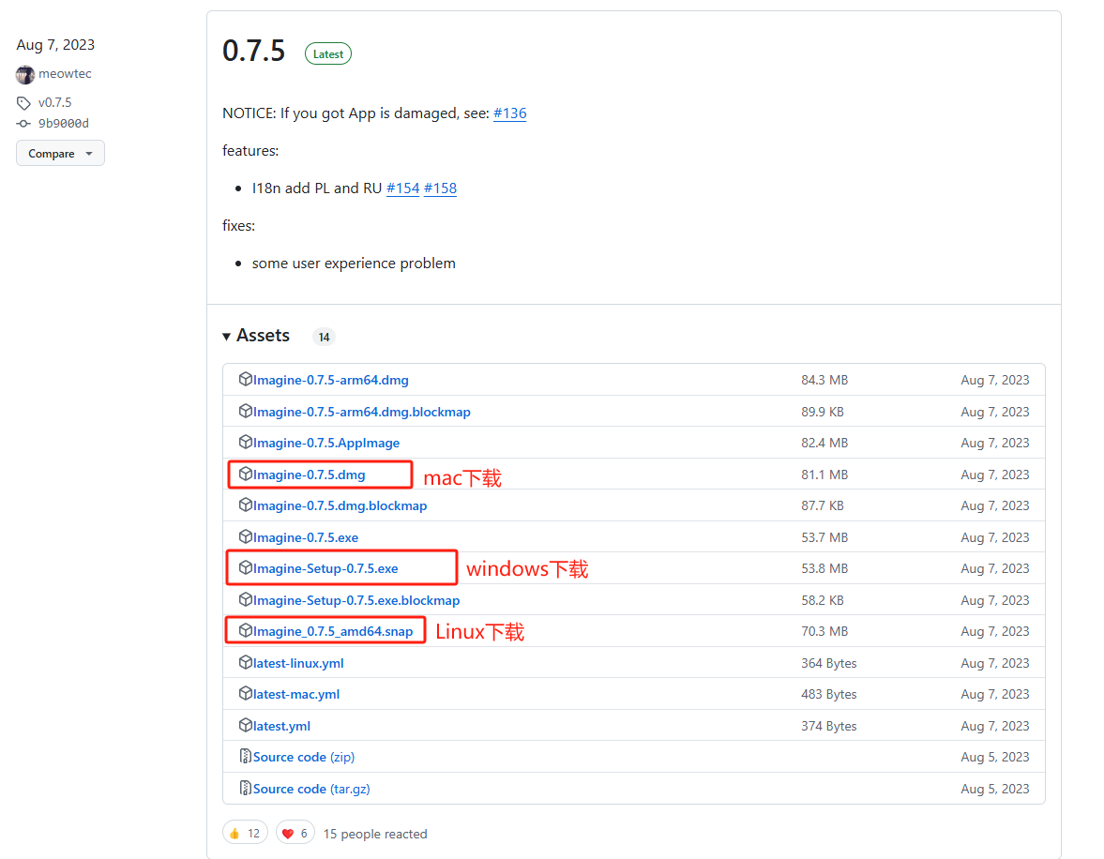The width and height of the screenshot is (1104, 859).
Task: Download Imagine-0.7.5.dmg for mac
Action: [310, 475]
